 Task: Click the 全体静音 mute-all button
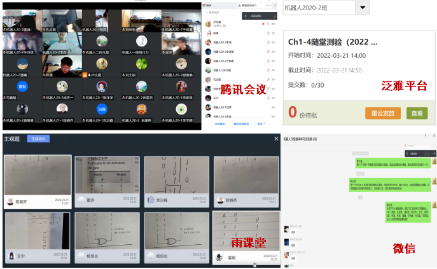point(219,124)
